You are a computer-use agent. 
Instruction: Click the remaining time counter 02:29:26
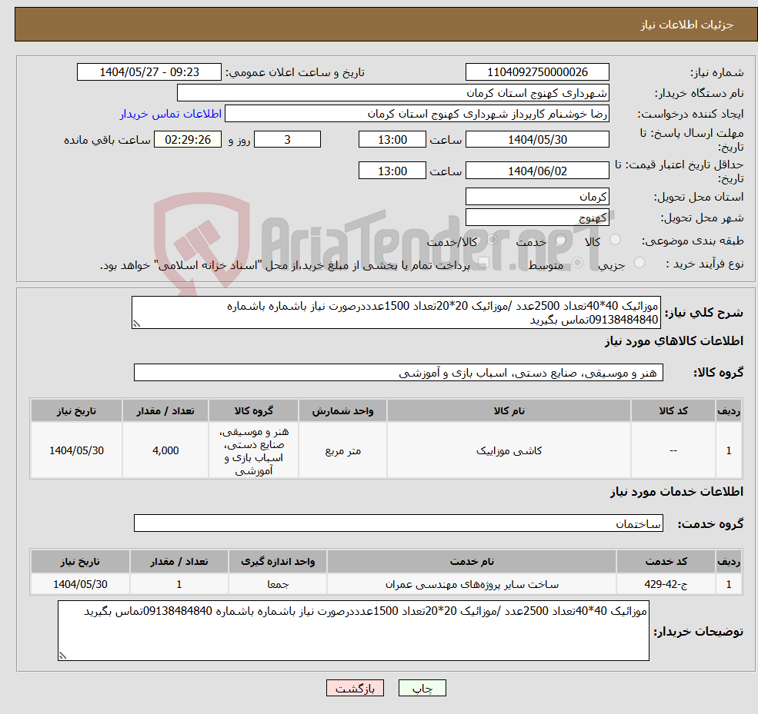pyautogui.click(x=190, y=139)
